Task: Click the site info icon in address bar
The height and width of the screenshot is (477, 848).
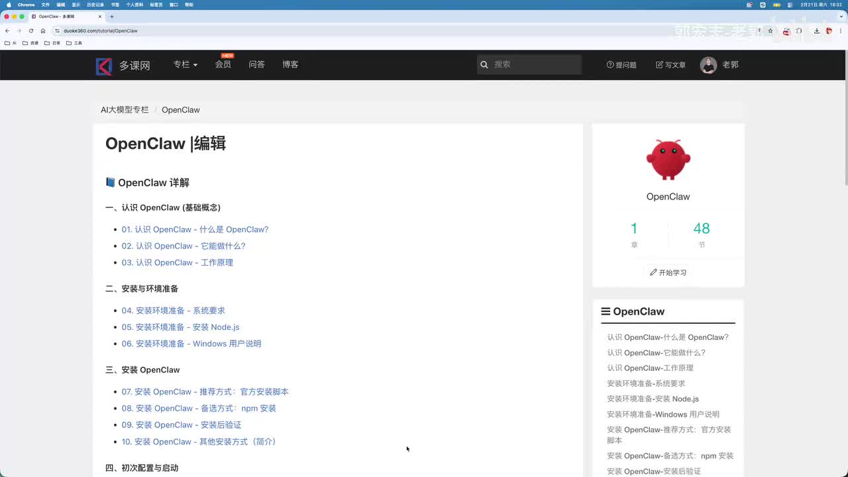Action: [x=58, y=30]
